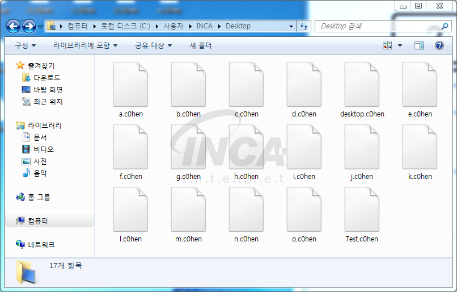Expand the arrow after INCA in breadcrumb
Screen dimensions: 457x292
click(219, 26)
